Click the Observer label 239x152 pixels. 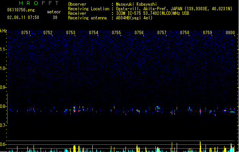[x=77, y=4]
